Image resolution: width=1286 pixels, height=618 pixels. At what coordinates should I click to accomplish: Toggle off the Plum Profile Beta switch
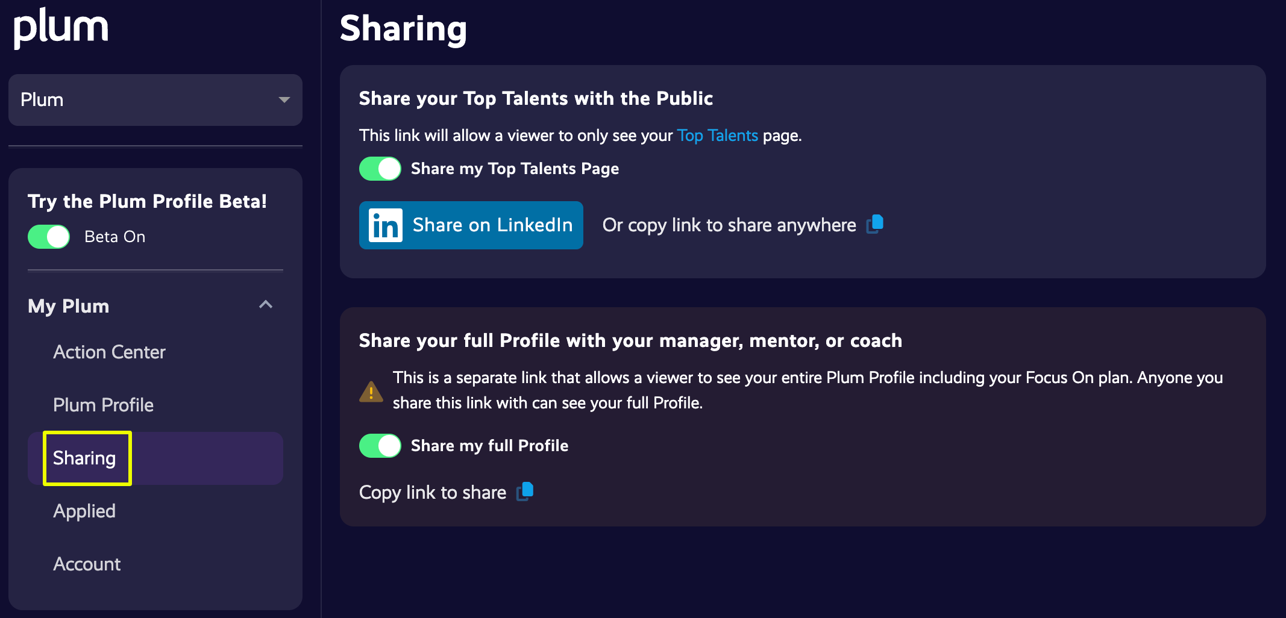click(x=48, y=237)
